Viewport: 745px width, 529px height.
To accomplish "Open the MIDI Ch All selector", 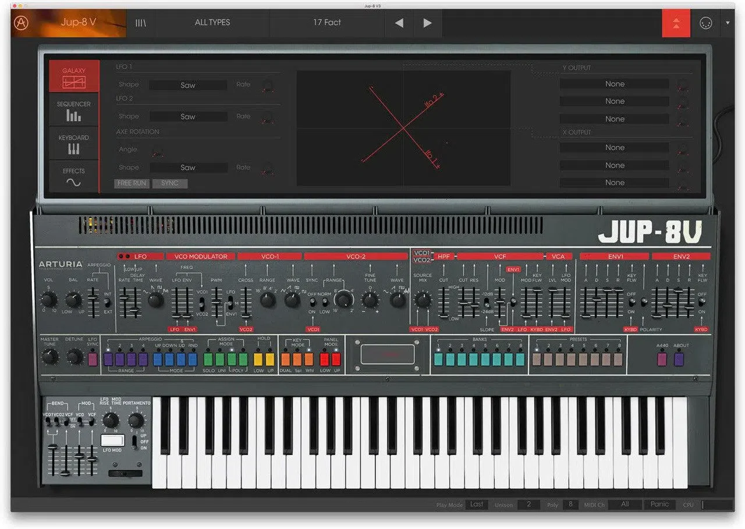I will pyautogui.click(x=625, y=505).
